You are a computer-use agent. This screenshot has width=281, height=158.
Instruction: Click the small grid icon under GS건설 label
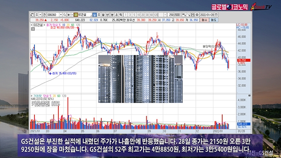pyautogui.click(x=33, y=29)
